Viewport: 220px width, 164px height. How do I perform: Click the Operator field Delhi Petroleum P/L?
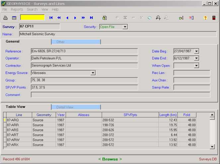(x=84, y=58)
